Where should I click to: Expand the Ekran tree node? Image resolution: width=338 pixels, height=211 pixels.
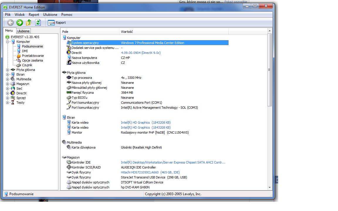7,75
